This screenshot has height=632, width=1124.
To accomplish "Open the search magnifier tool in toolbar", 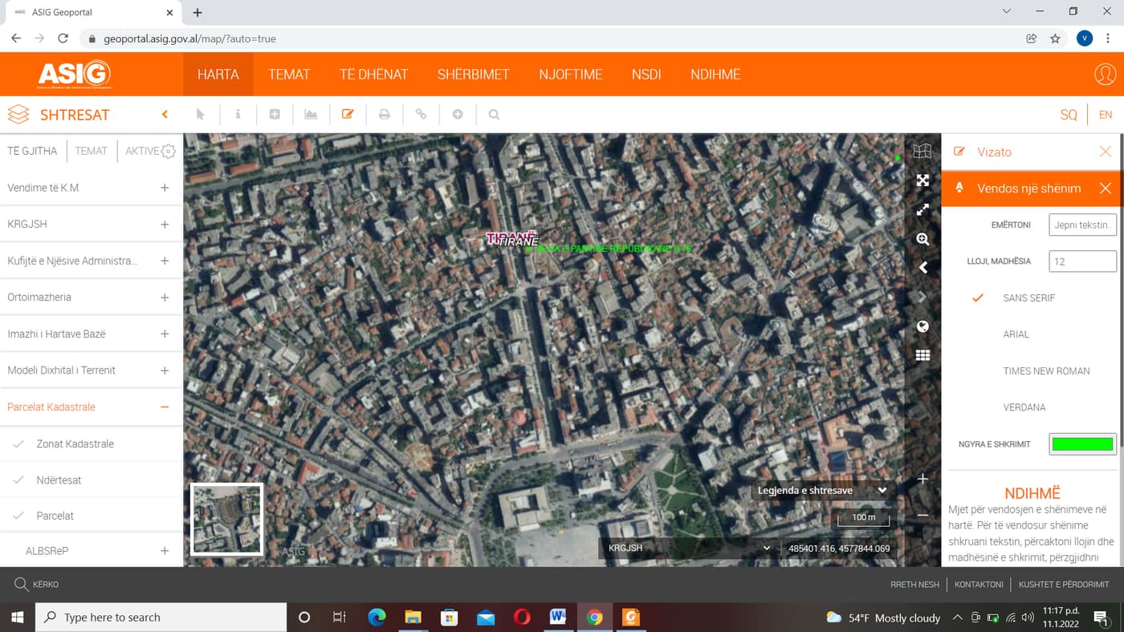I will 494,115.
